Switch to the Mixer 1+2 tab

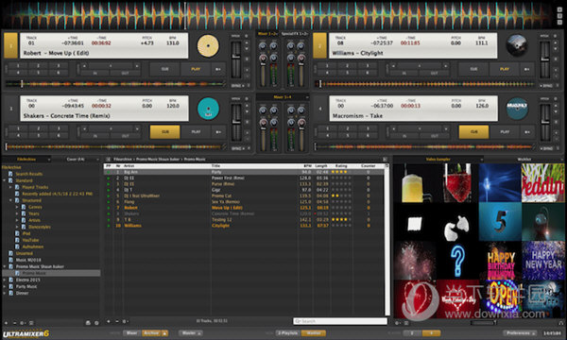267,34
